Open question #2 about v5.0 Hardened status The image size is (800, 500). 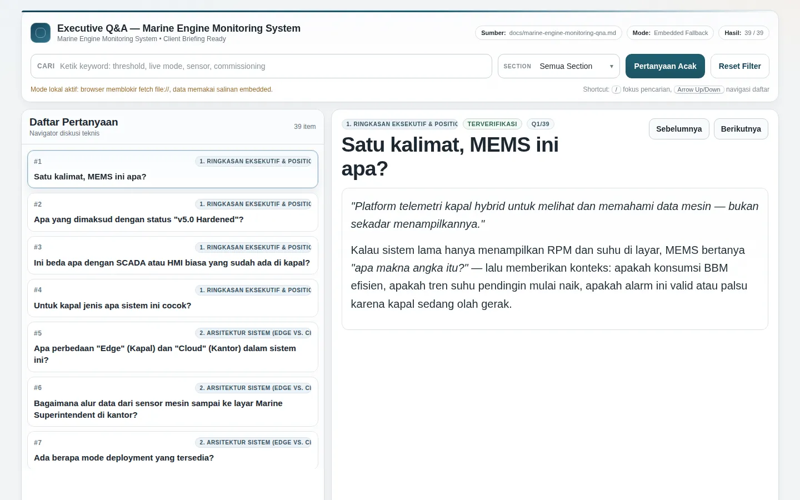click(173, 212)
